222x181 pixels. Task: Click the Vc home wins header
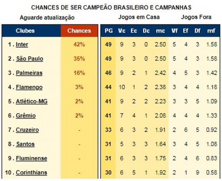(x=121, y=31)
